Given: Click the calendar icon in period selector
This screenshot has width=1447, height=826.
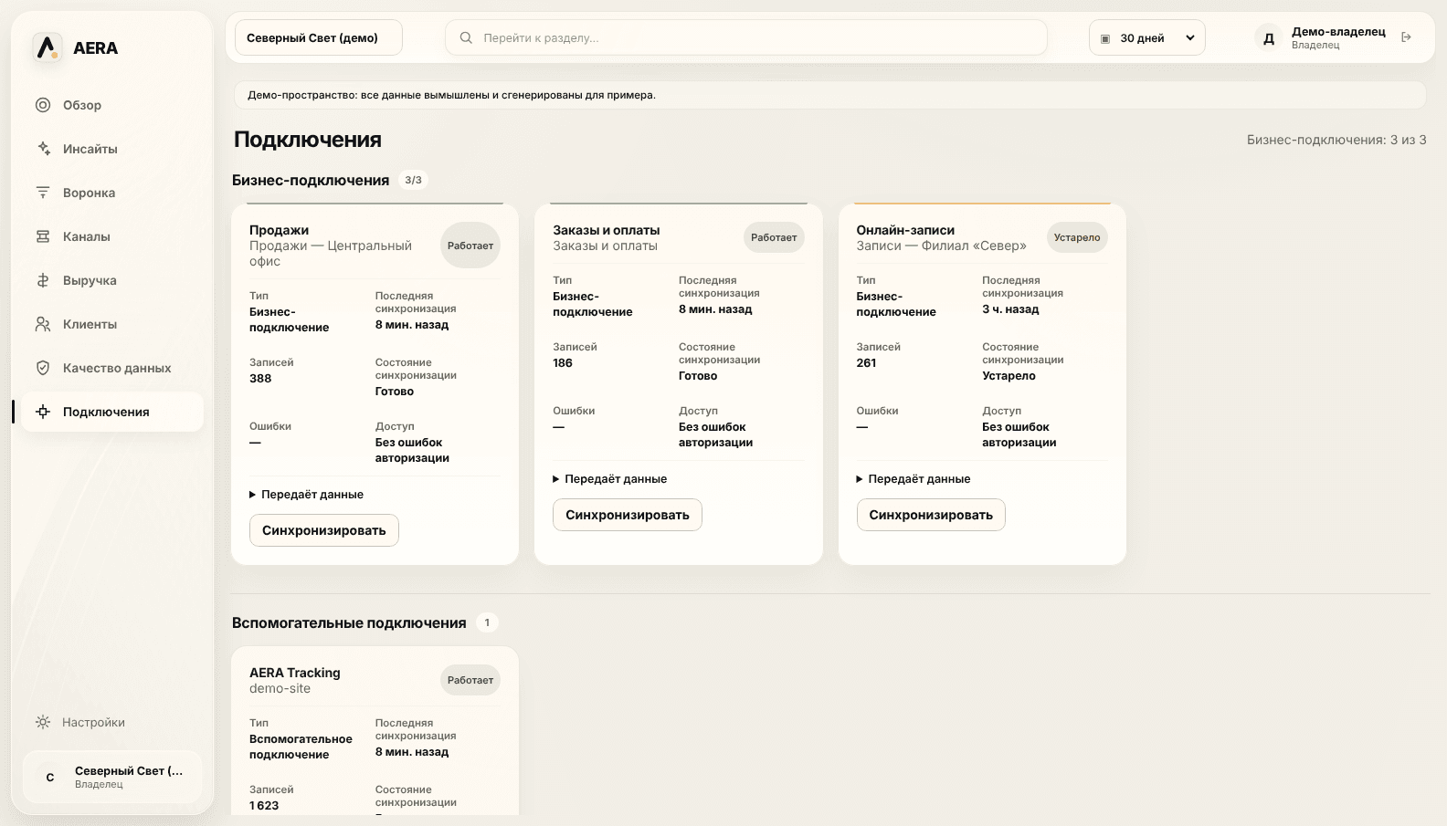Looking at the screenshot, I should point(1105,38).
